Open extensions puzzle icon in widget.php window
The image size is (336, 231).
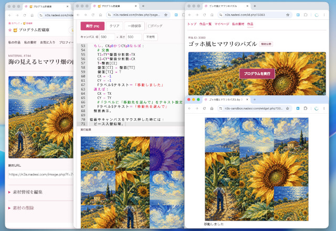coord(306,108)
